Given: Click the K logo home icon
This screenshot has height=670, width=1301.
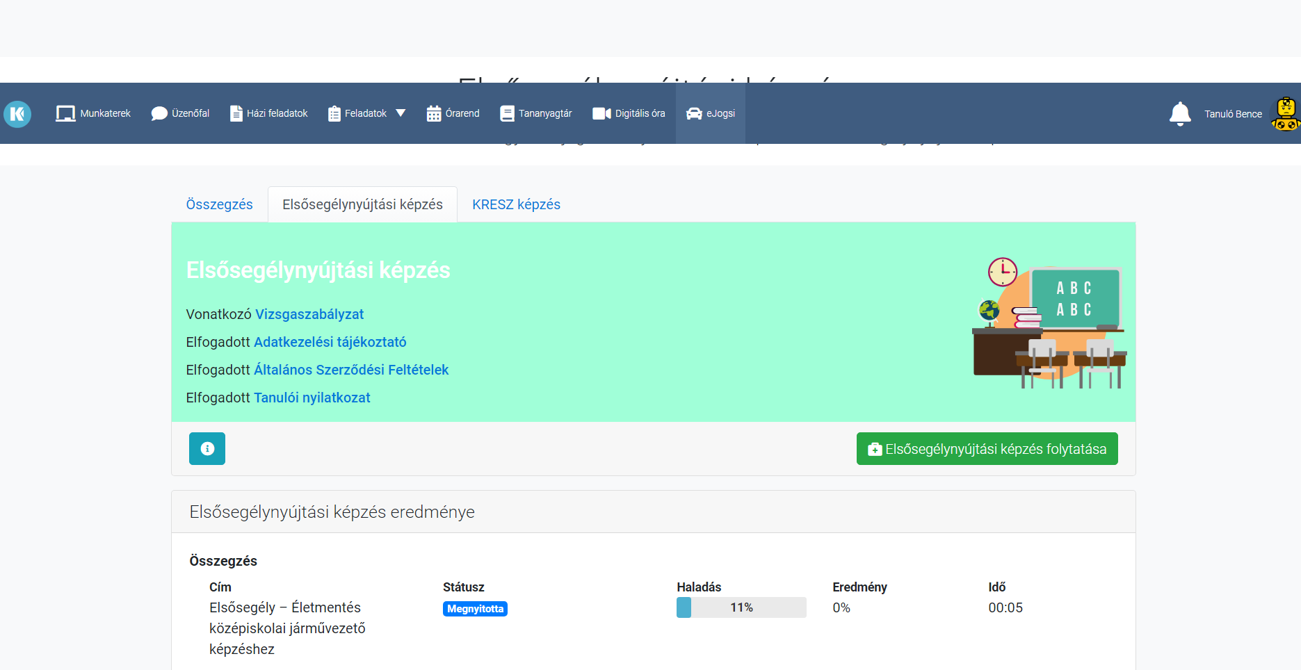Looking at the screenshot, I should 17,114.
